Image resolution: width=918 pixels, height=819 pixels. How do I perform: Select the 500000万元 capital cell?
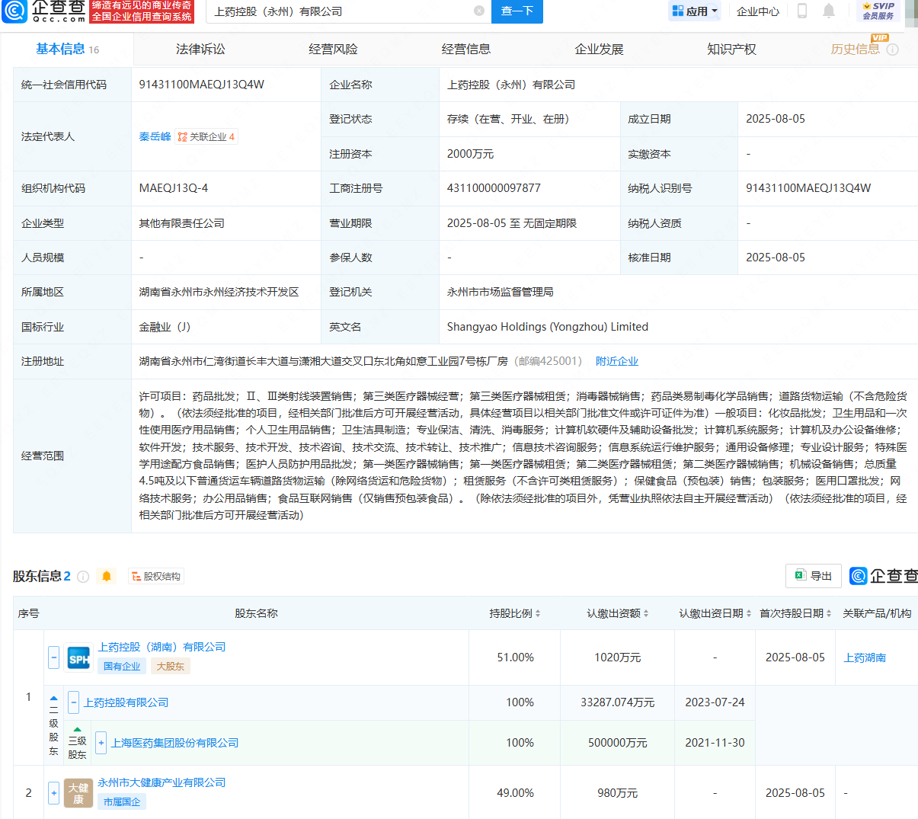pyautogui.click(x=617, y=743)
